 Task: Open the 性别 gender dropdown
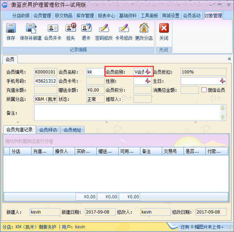point(148,81)
